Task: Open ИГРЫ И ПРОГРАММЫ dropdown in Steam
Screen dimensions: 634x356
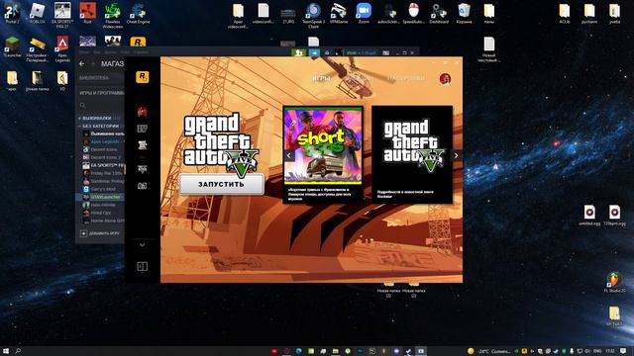Action: tap(101, 93)
